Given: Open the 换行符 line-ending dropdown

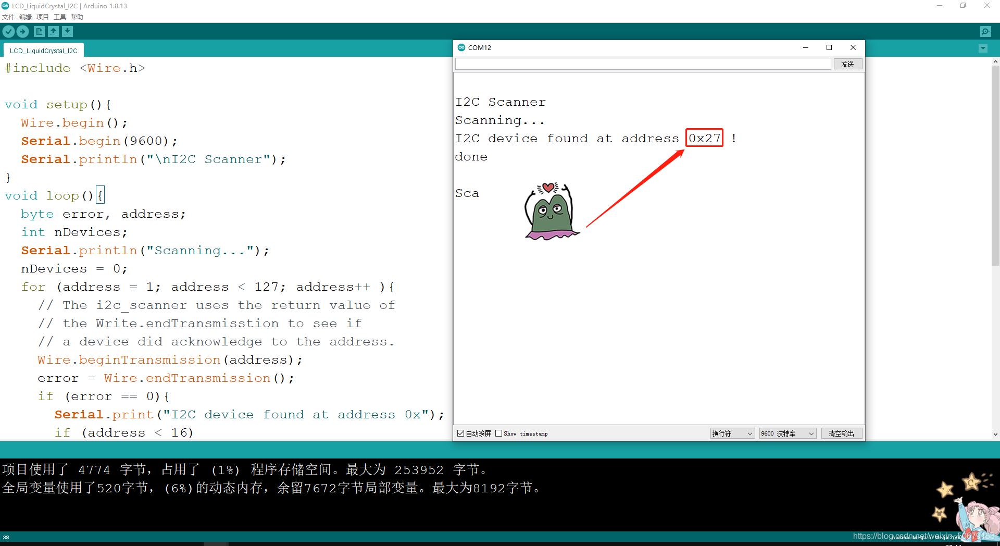Looking at the screenshot, I should pyautogui.click(x=732, y=433).
